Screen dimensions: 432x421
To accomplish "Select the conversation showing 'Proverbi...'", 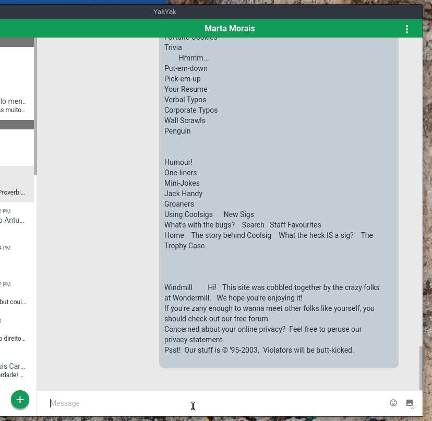I will click(x=17, y=184).
